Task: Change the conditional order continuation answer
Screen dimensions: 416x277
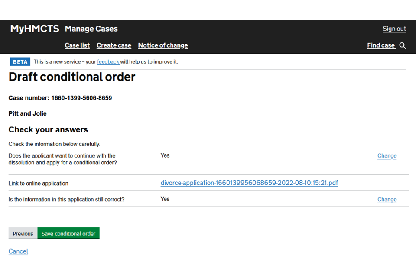Action: [x=387, y=156]
